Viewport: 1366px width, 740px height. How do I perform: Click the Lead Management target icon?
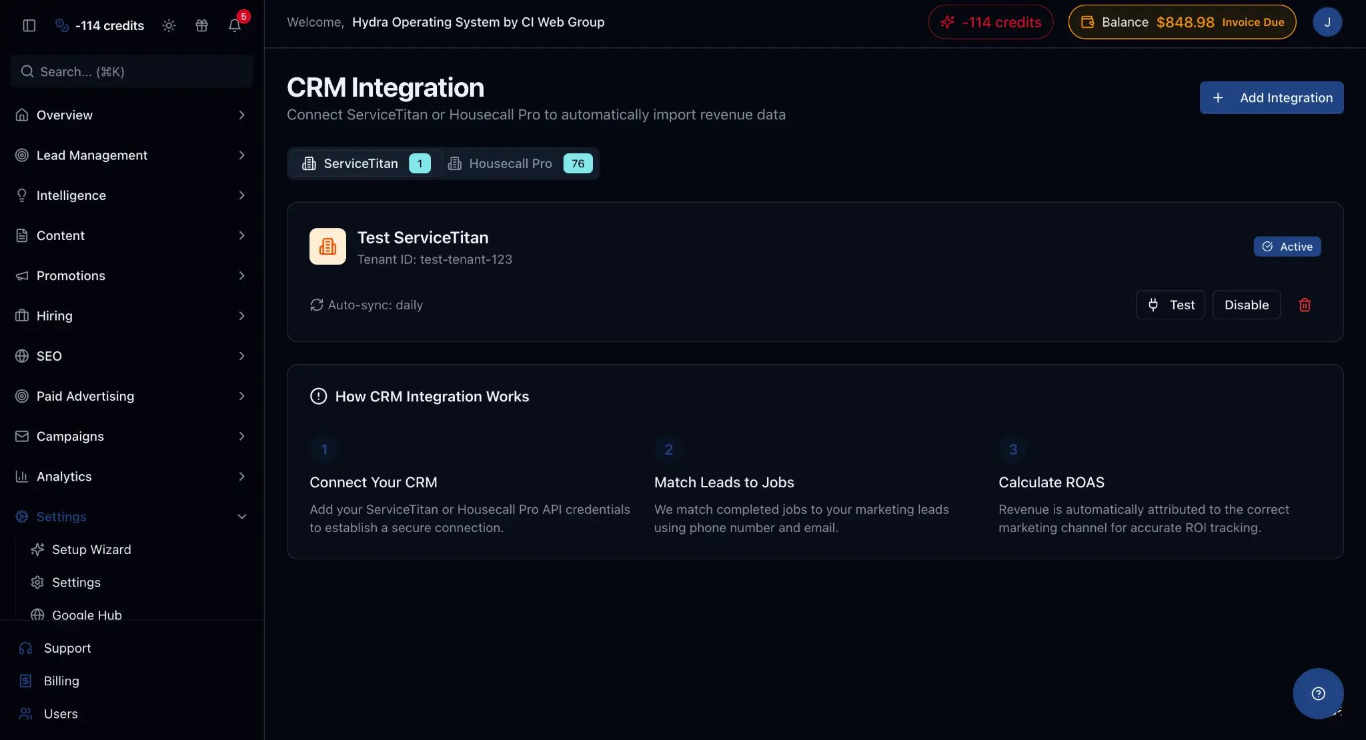(x=22, y=155)
